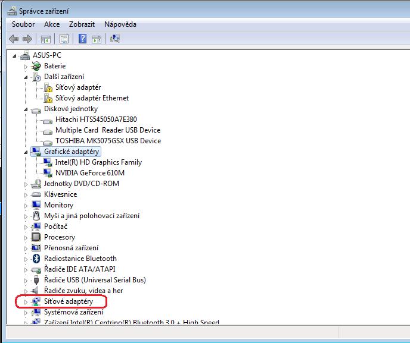Image resolution: width=410 pixels, height=343 pixels.
Task: Click the Diskové jednotky drive icon
Action: 36,110
